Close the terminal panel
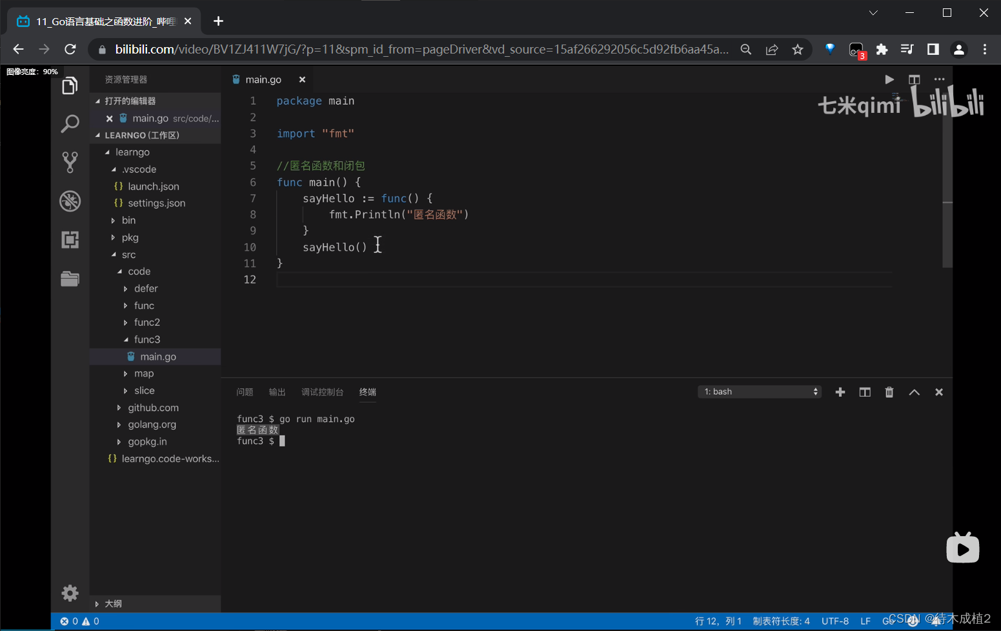The height and width of the screenshot is (631, 1001). coord(939,392)
